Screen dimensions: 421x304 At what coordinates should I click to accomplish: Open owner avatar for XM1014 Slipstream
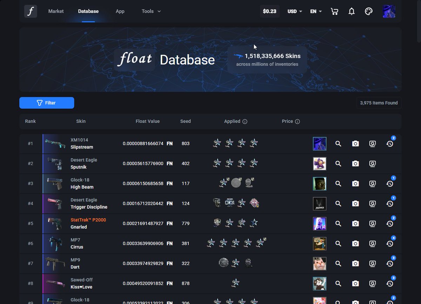[320, 144]
